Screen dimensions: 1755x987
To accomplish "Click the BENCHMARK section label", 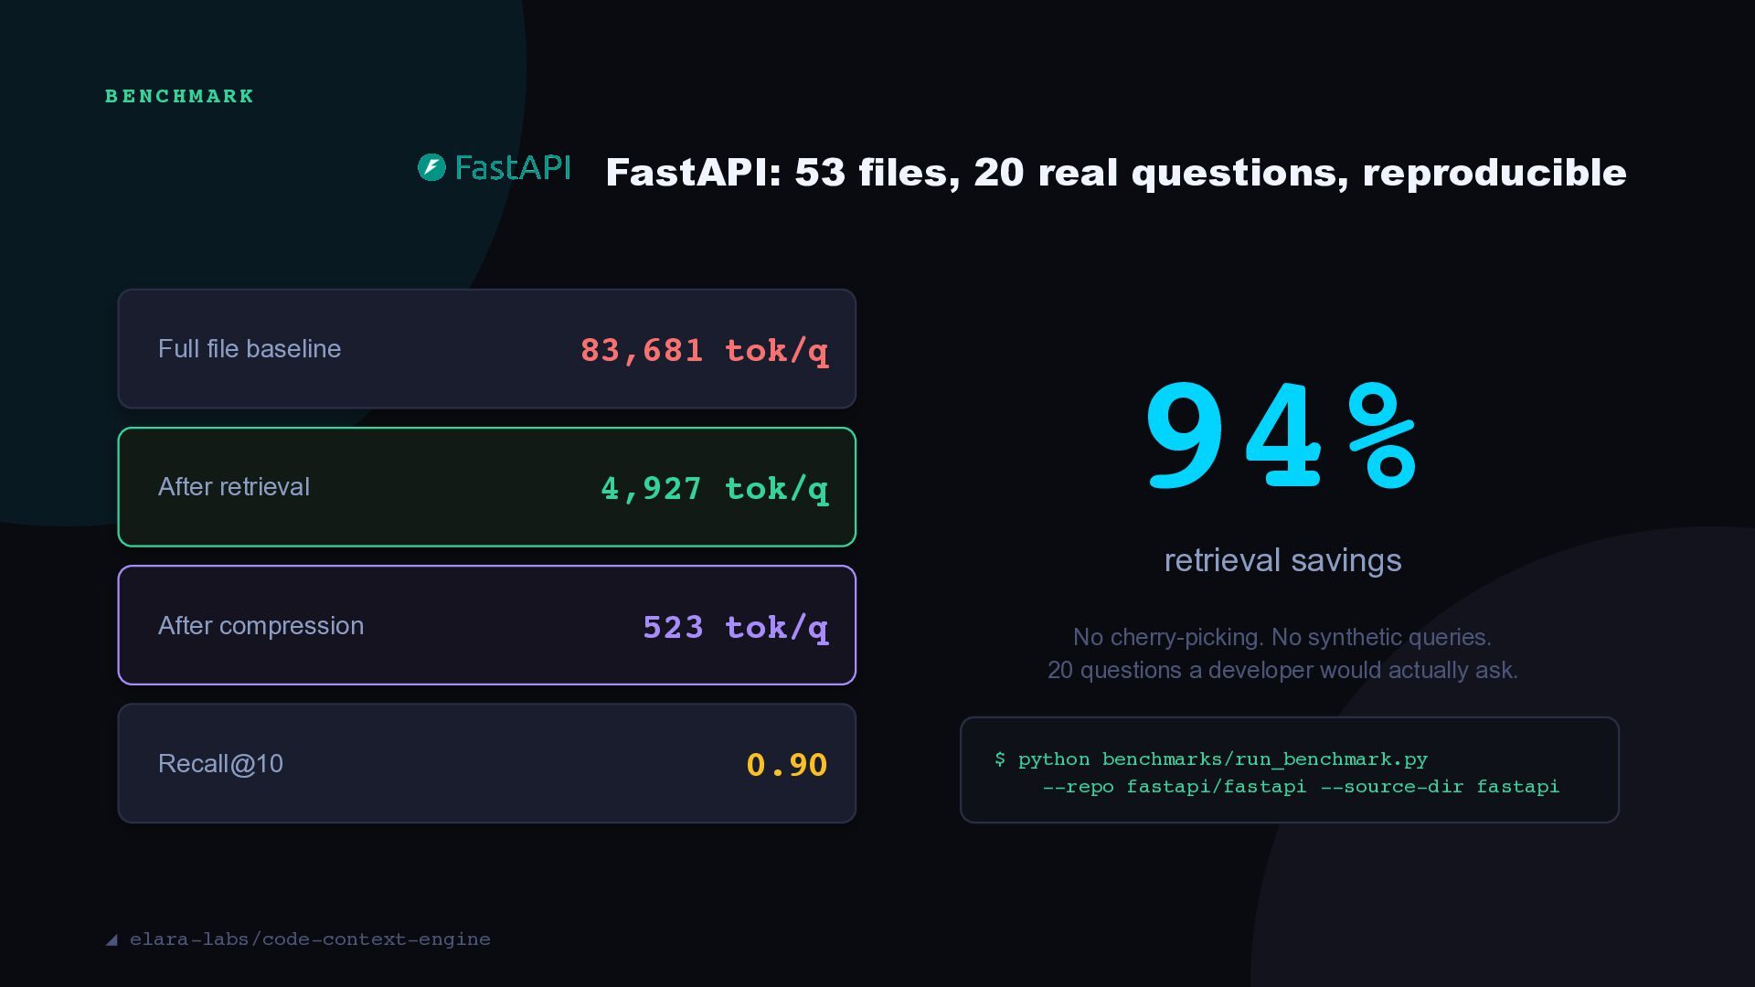I will pos(180,96).
